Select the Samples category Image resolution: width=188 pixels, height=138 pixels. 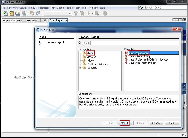pos(92,68)
